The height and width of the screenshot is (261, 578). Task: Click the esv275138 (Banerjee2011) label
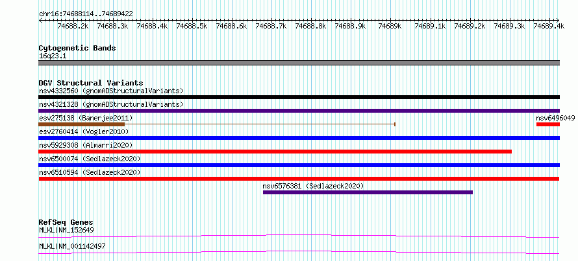(x=86, y=118)
